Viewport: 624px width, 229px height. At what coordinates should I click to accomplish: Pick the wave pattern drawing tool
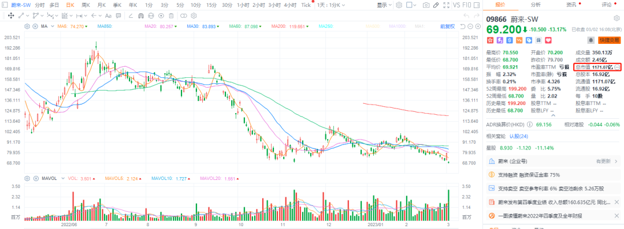50,16
